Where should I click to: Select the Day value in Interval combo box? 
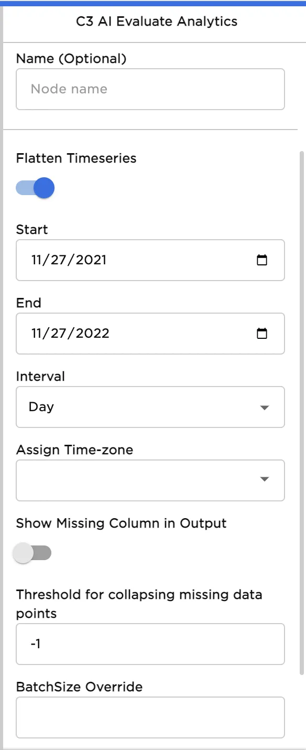point(41,407)
